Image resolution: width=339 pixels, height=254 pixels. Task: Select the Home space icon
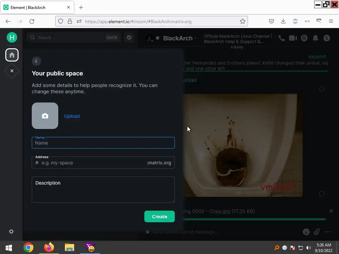pyautogui.click(x=12, y=55)
